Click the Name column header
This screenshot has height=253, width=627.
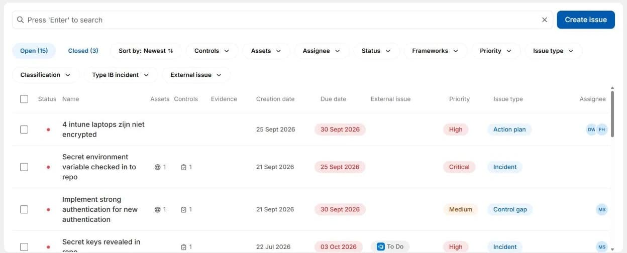[70, 99]
